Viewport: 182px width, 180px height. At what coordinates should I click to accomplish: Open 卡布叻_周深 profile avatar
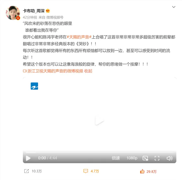[x=13, y=13]
